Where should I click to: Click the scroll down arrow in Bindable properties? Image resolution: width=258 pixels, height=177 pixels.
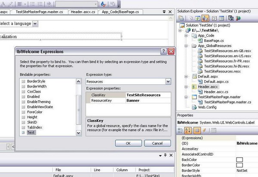tap(79, 133)
